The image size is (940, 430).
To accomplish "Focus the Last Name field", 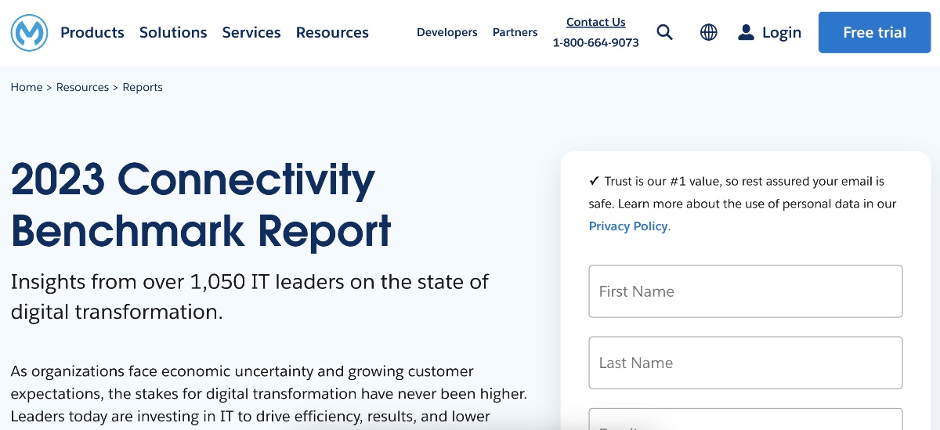I will click(746, 363).
